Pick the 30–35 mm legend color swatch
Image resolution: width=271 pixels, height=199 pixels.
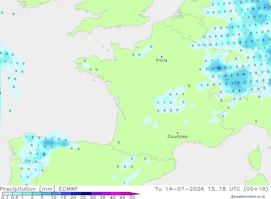[x=96, y=194]
